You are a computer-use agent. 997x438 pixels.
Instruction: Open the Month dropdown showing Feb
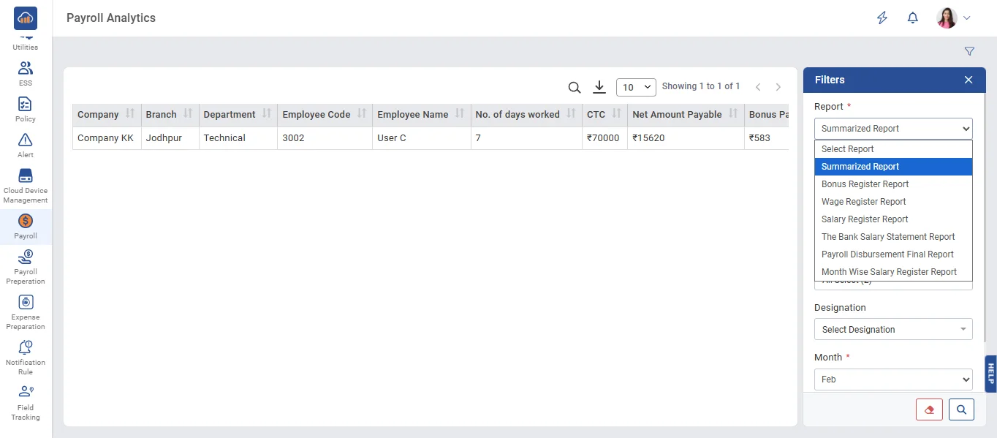893,380
